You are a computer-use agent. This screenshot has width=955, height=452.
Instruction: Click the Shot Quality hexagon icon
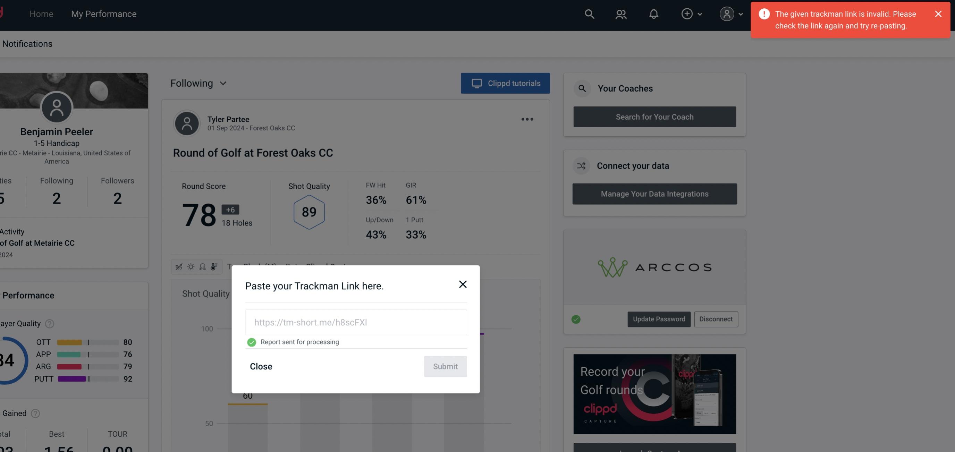pyautogui.click(x=309, y=212)
